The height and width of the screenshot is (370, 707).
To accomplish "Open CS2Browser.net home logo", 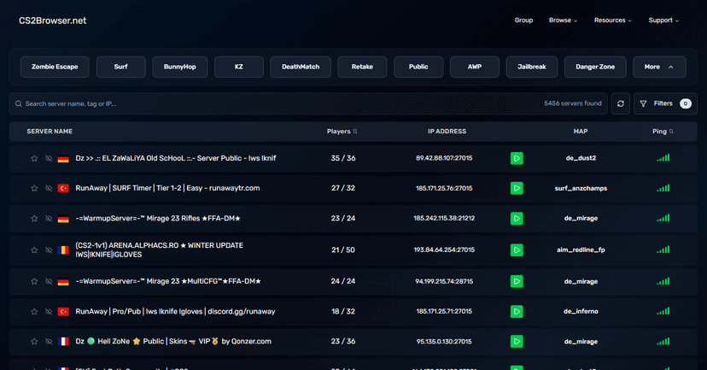I will tap(52, 21).
